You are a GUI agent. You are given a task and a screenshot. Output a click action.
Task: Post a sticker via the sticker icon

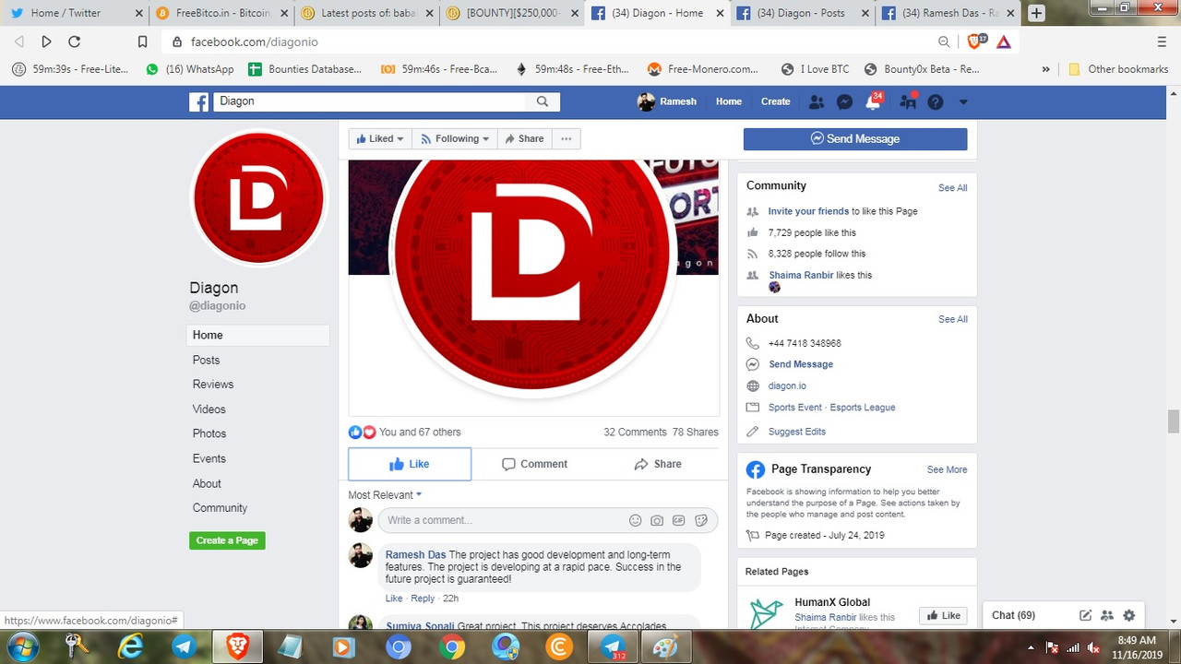pyautogui.click(x=701, y=520)
